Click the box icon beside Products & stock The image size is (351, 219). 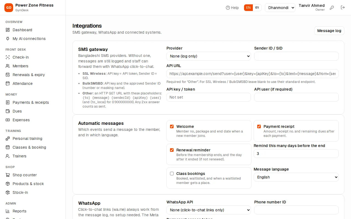pyautogui.click(x=8, y=184)
